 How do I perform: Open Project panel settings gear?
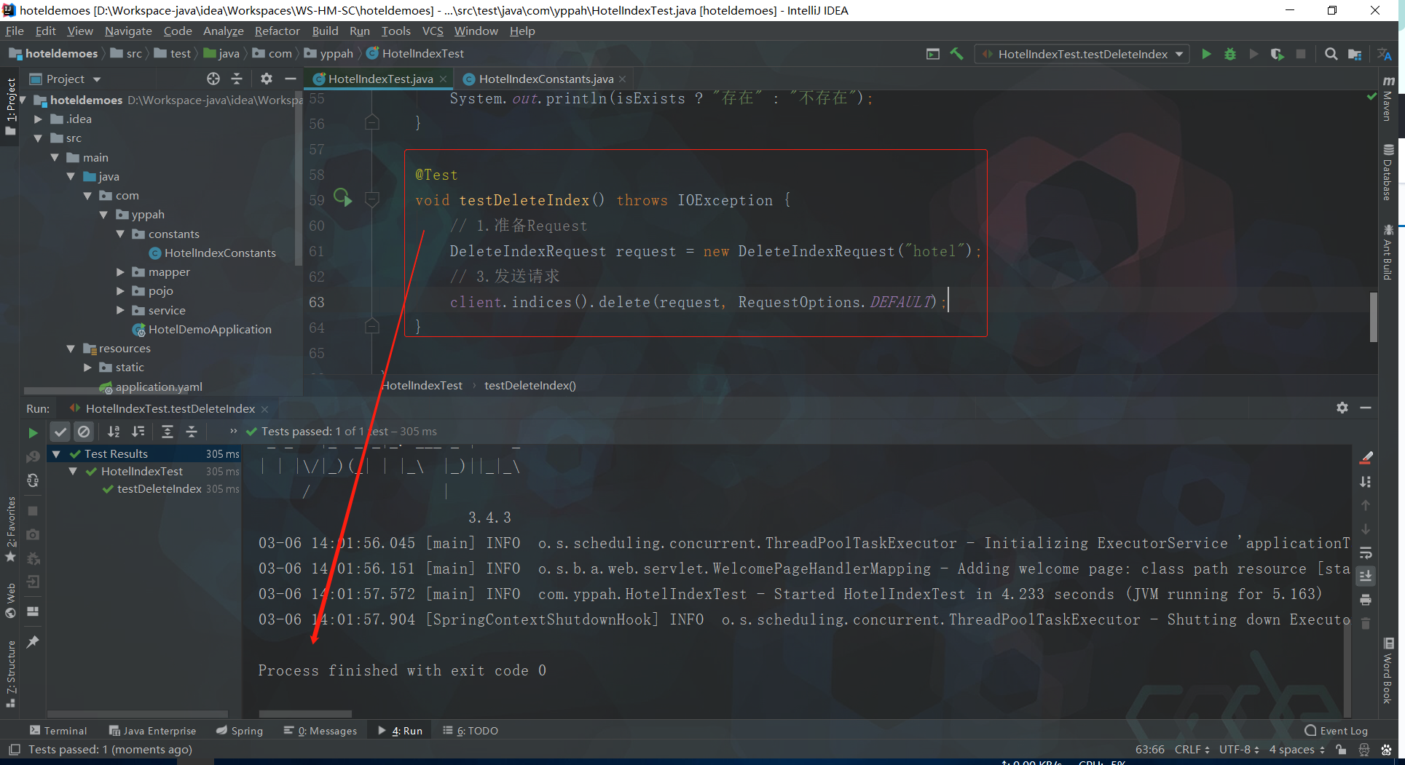coord(267,79)
